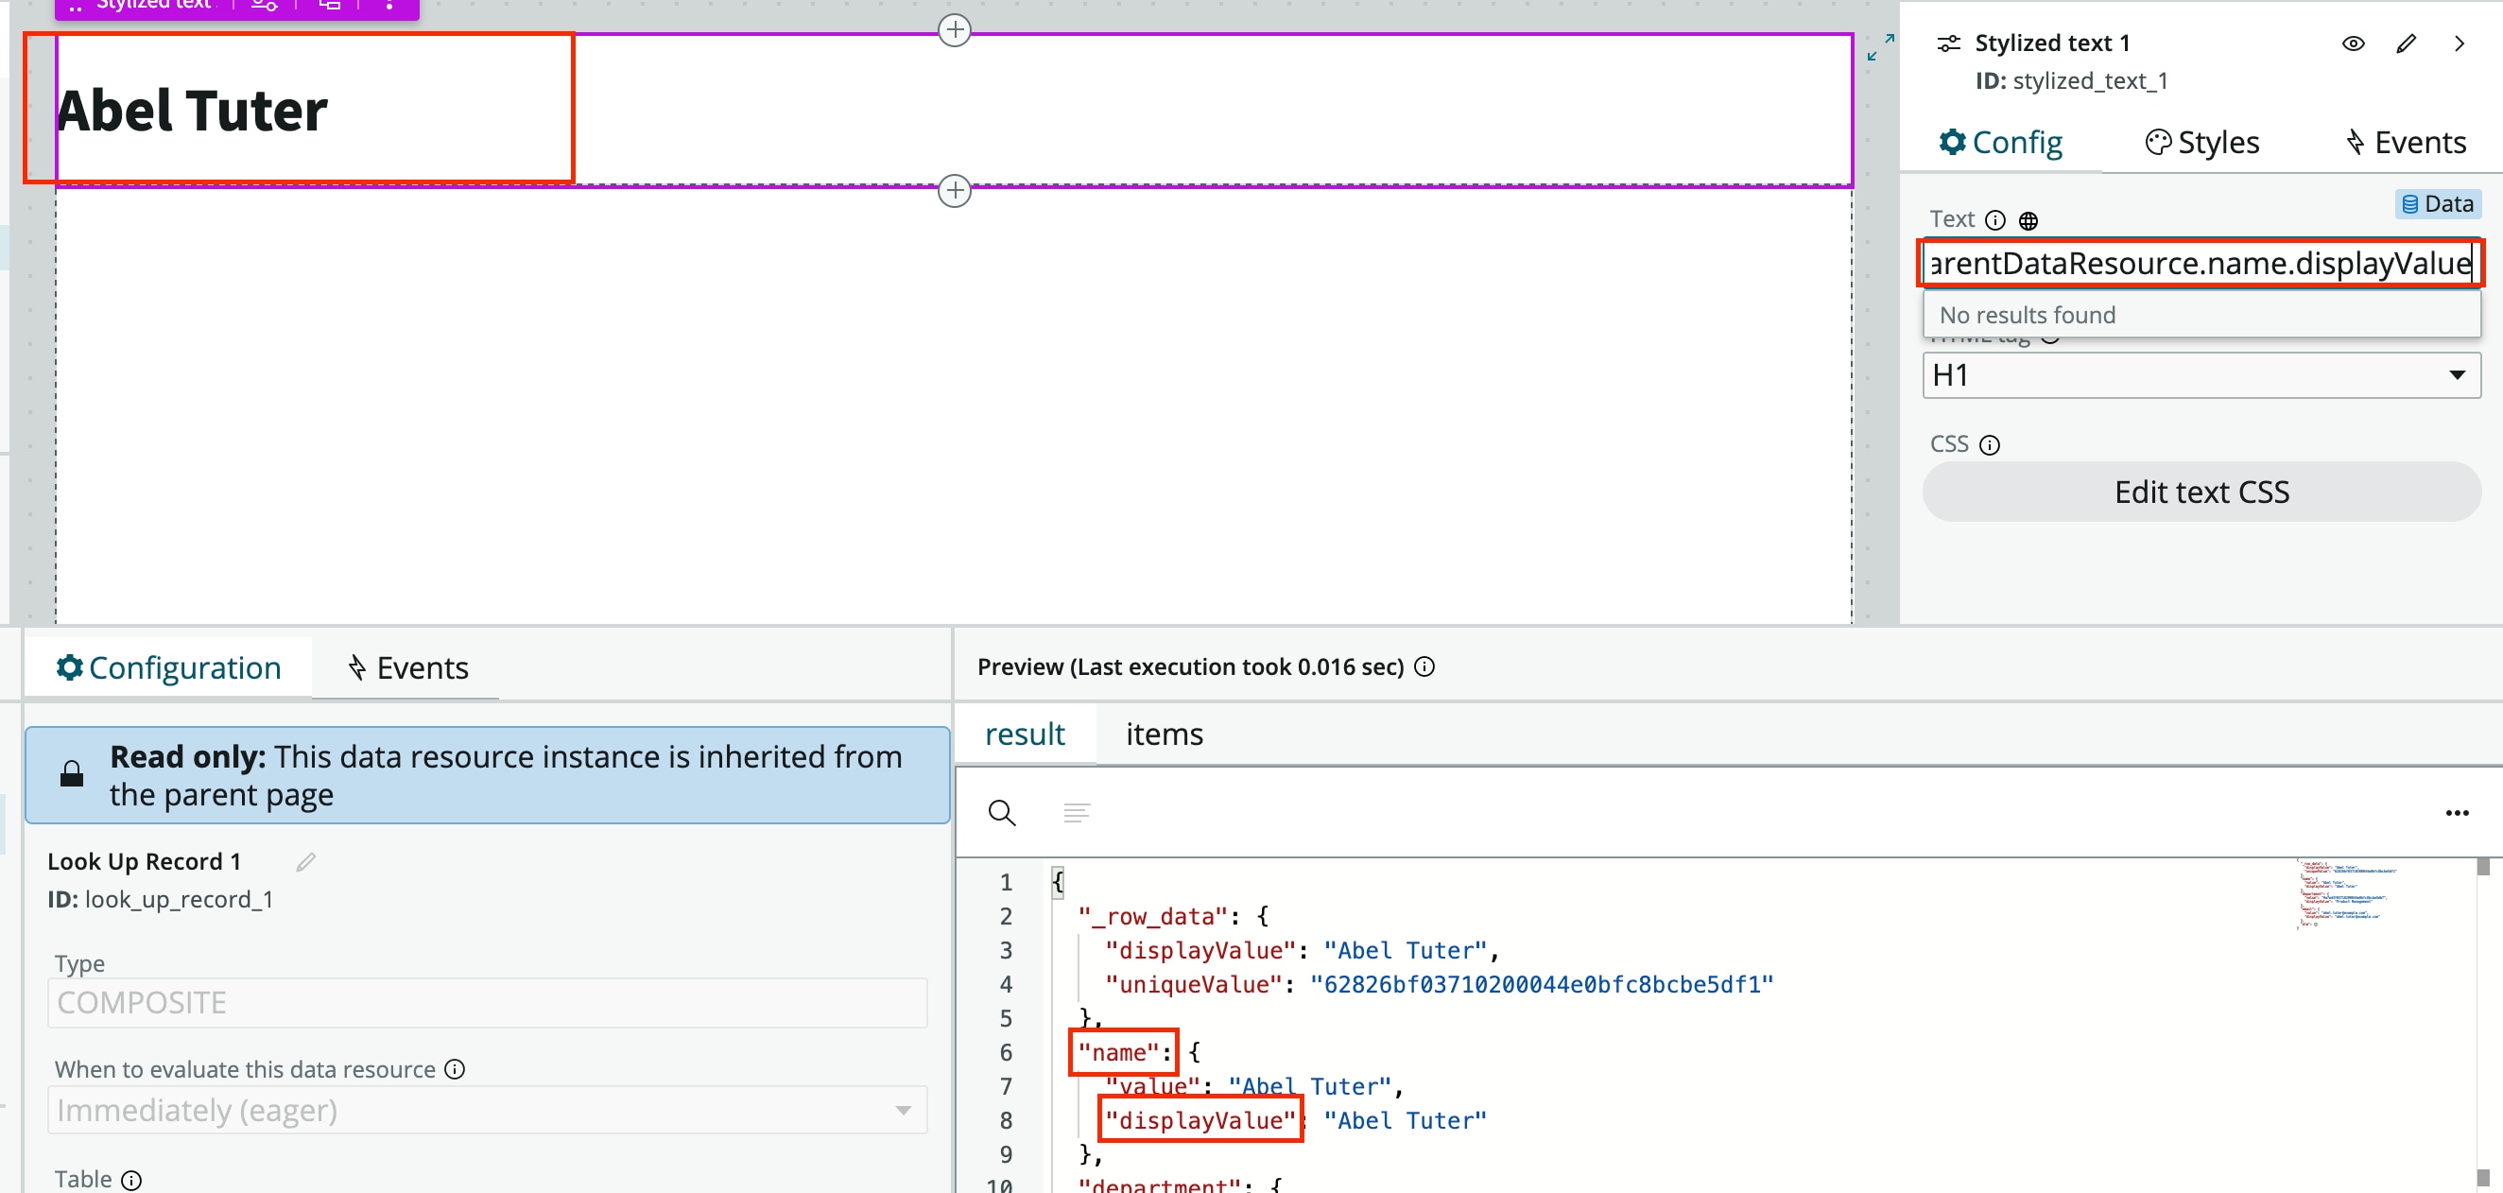Open the three-dot options menu on Stylized text toolbar

(x=388, y=5)
